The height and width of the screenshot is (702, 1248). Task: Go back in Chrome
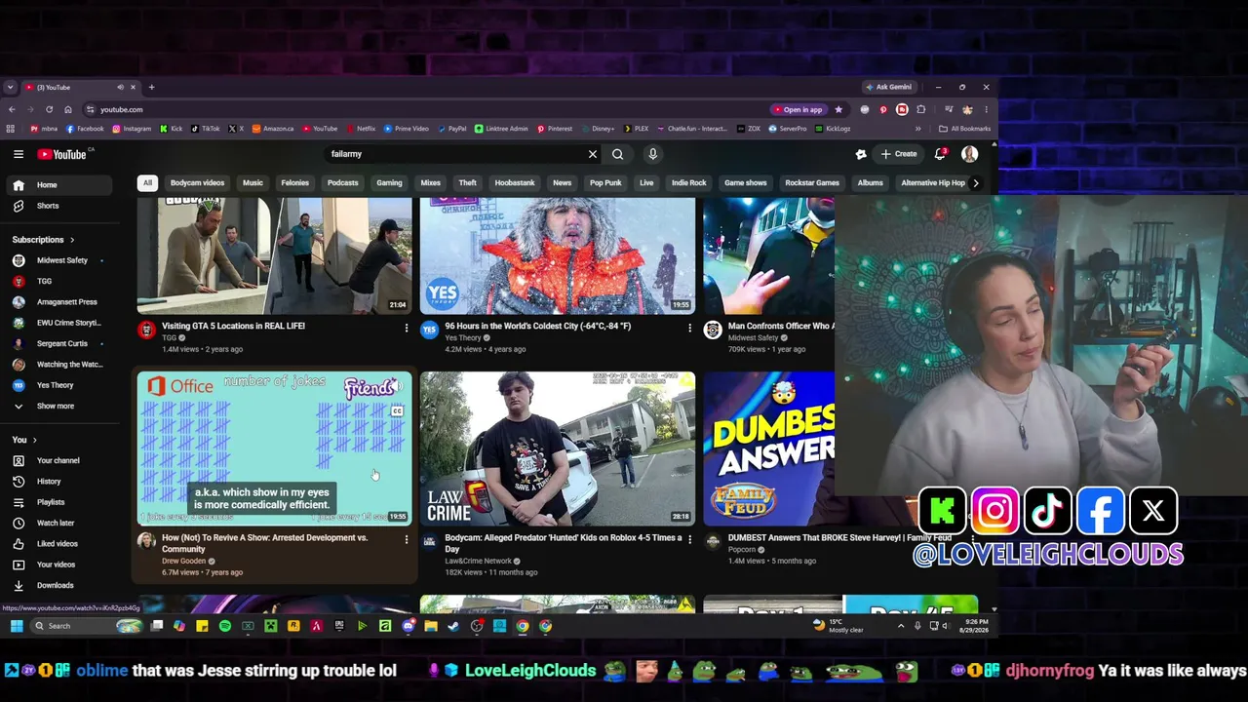pyautogui.click(x=12, y=109)
